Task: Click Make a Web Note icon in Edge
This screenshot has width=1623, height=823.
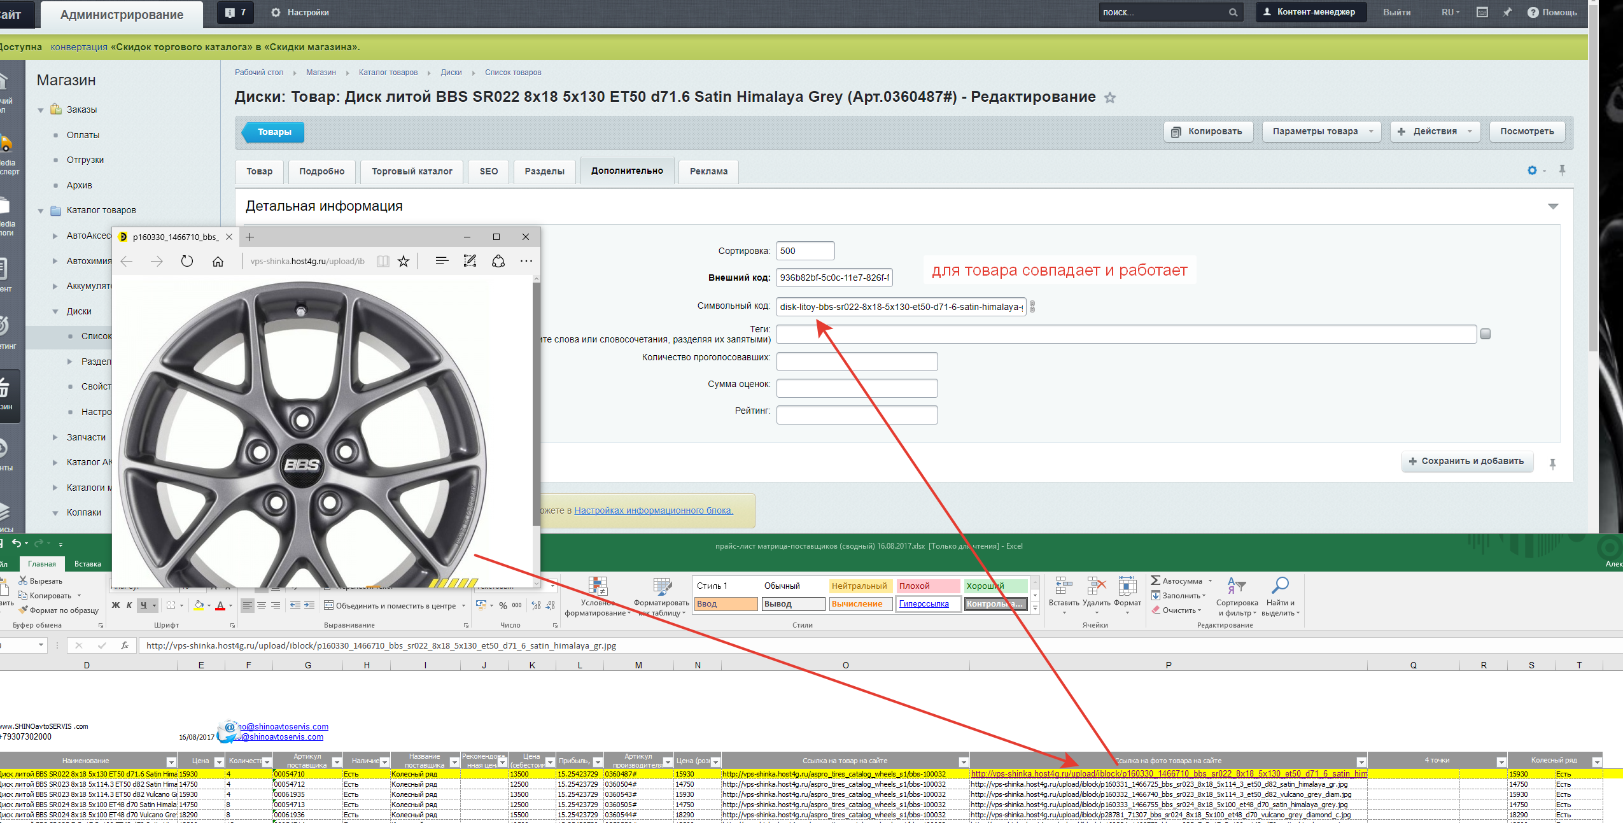Action: 470,261
